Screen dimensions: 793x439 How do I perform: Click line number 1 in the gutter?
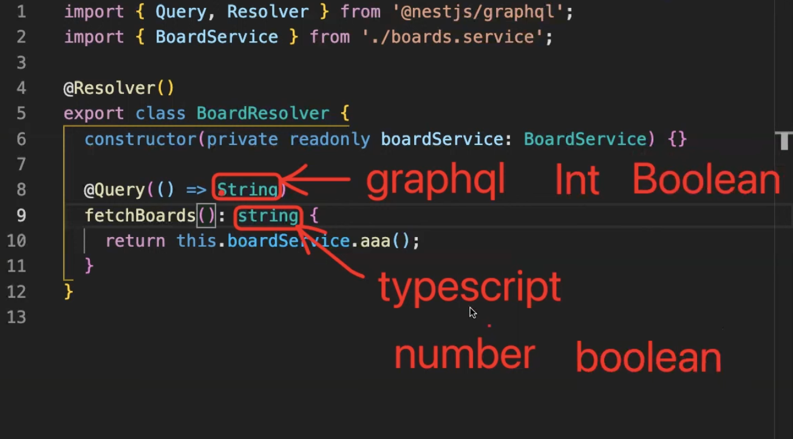point(21,12)
